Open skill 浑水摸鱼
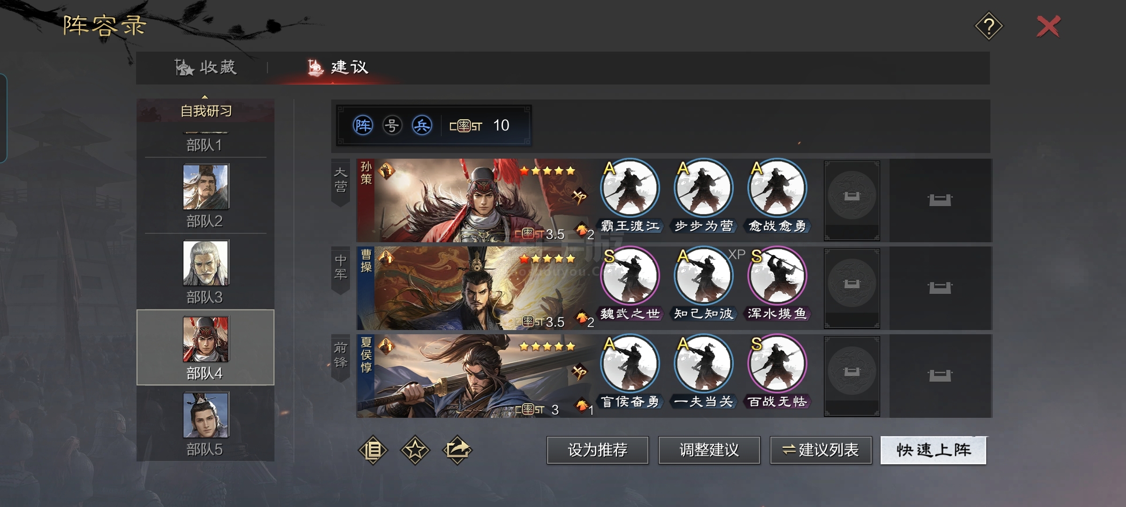Screen dimensions: 1126x507 coord(777,284)
